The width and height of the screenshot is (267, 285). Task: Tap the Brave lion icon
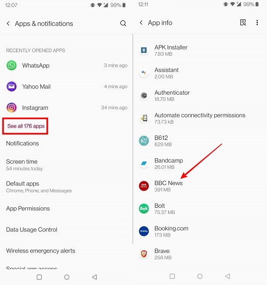pos(144,254)
